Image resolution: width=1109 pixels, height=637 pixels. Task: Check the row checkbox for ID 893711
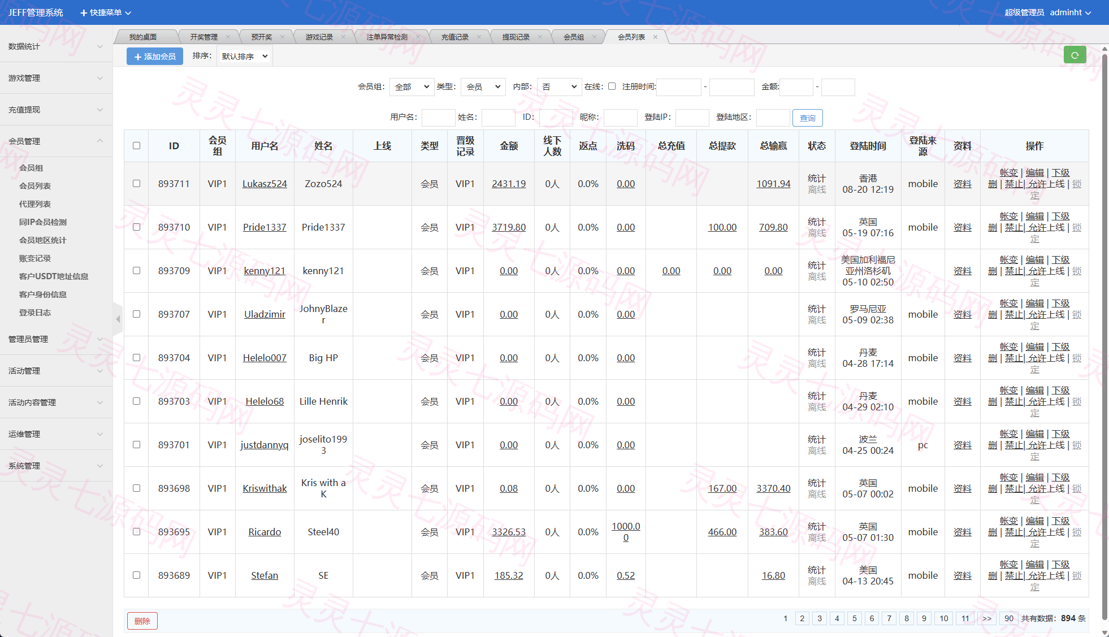pos(136,184)
